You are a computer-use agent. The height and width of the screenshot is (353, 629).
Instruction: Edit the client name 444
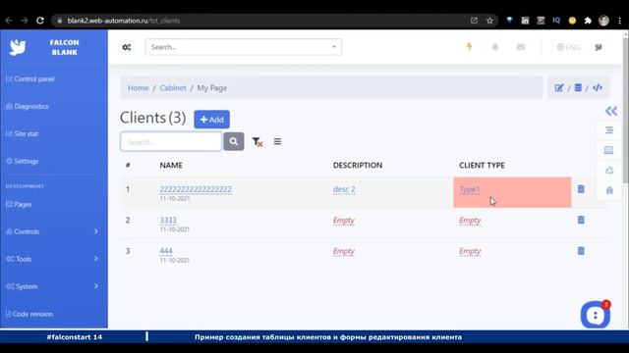click(166, 251)
